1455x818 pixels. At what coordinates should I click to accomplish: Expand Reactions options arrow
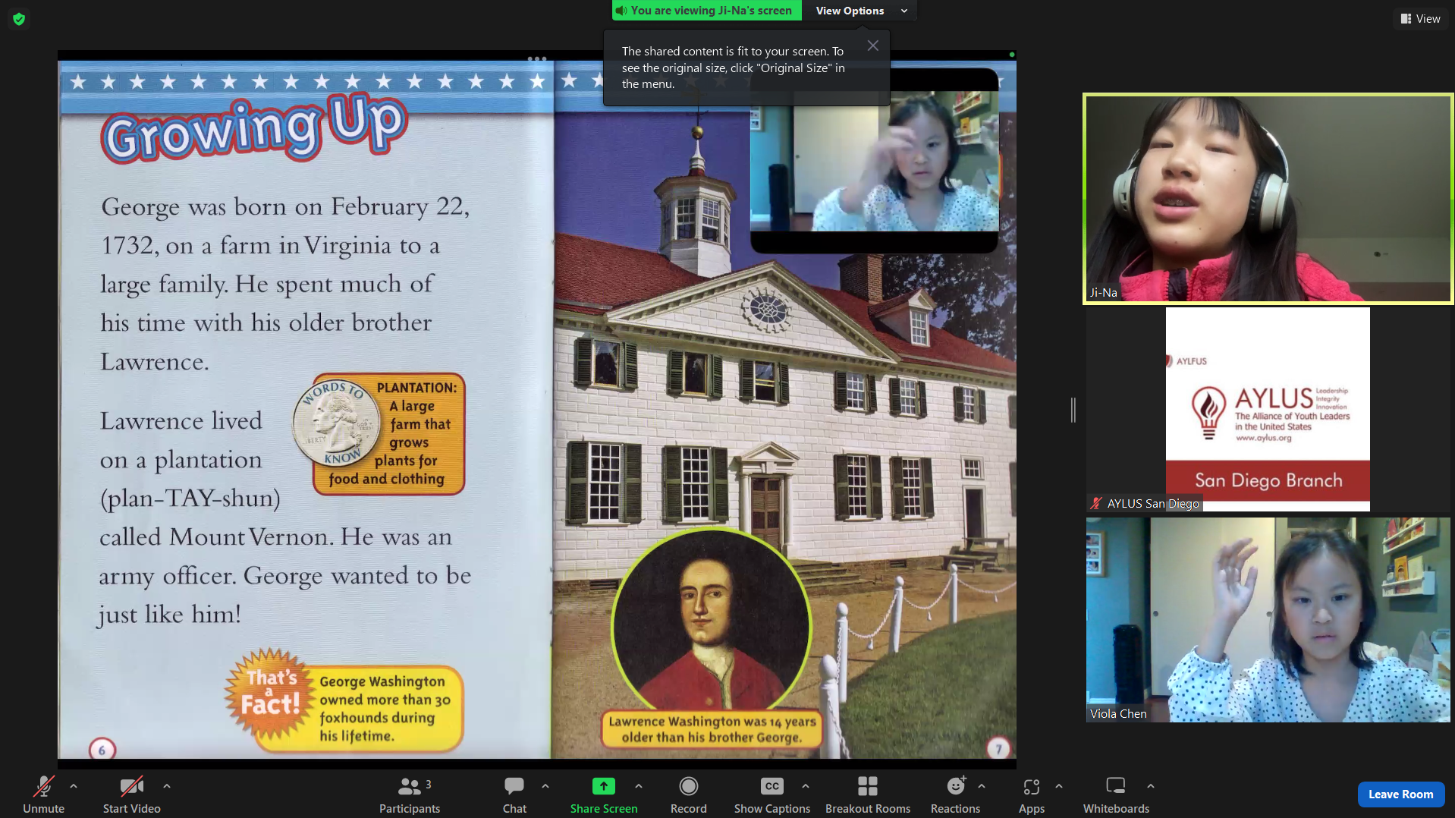982,786
